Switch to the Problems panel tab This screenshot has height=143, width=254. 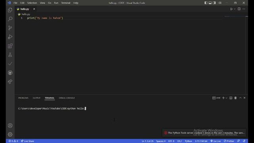23,98
